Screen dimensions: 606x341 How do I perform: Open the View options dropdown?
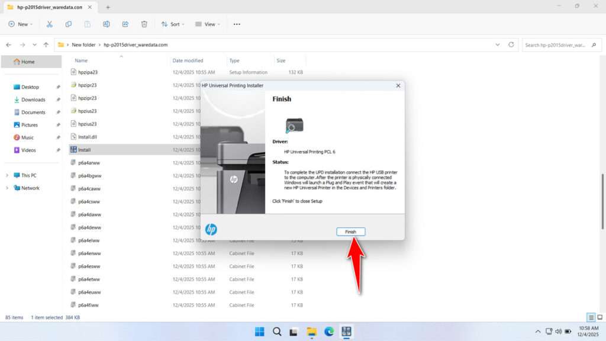208,24
